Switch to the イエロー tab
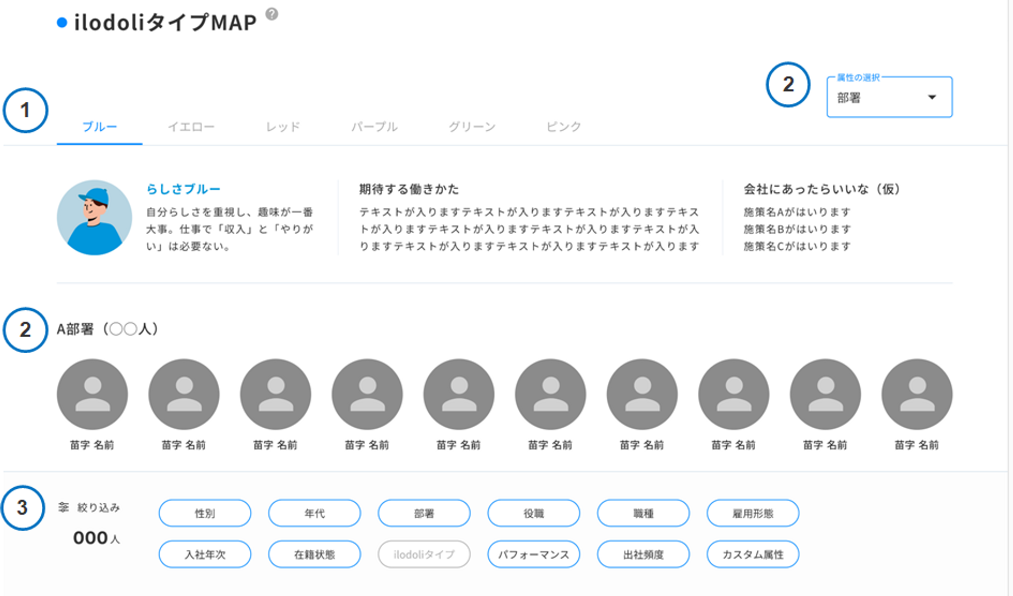Viewport: 1013px width, 596px height. (x=191, y=127)
